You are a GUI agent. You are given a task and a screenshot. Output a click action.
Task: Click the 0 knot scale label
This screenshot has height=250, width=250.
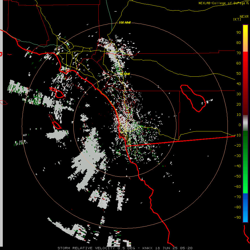click(x=240, y=125)
